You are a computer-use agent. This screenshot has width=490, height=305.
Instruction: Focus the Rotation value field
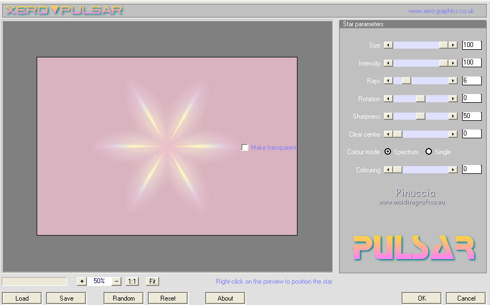pos(471,98)
